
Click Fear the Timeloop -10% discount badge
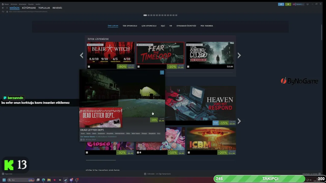click(172, 67)
